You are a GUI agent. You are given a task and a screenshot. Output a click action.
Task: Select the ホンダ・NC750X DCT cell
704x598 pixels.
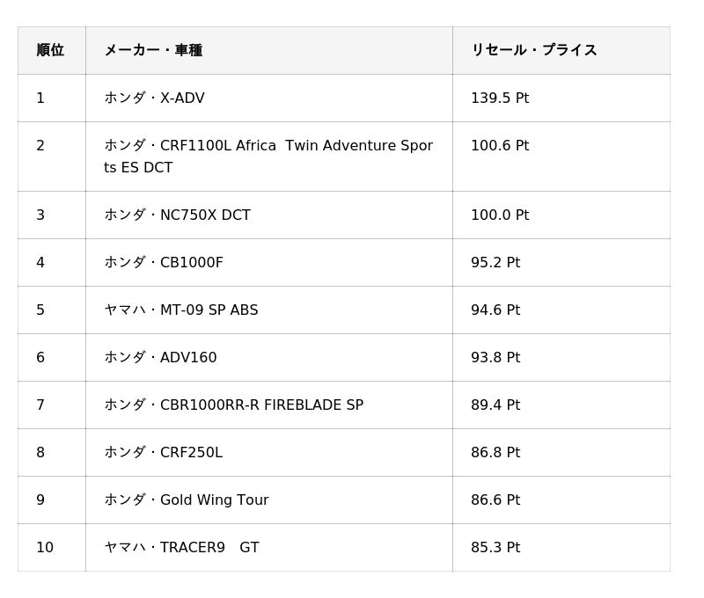(x=269, y=215)
